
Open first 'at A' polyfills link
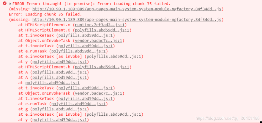click(x=60, y=72)
